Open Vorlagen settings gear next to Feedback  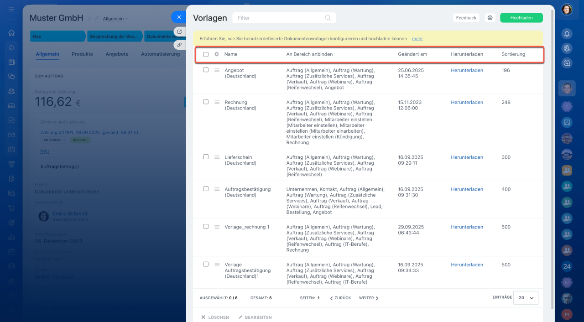(x=490, y=18)
